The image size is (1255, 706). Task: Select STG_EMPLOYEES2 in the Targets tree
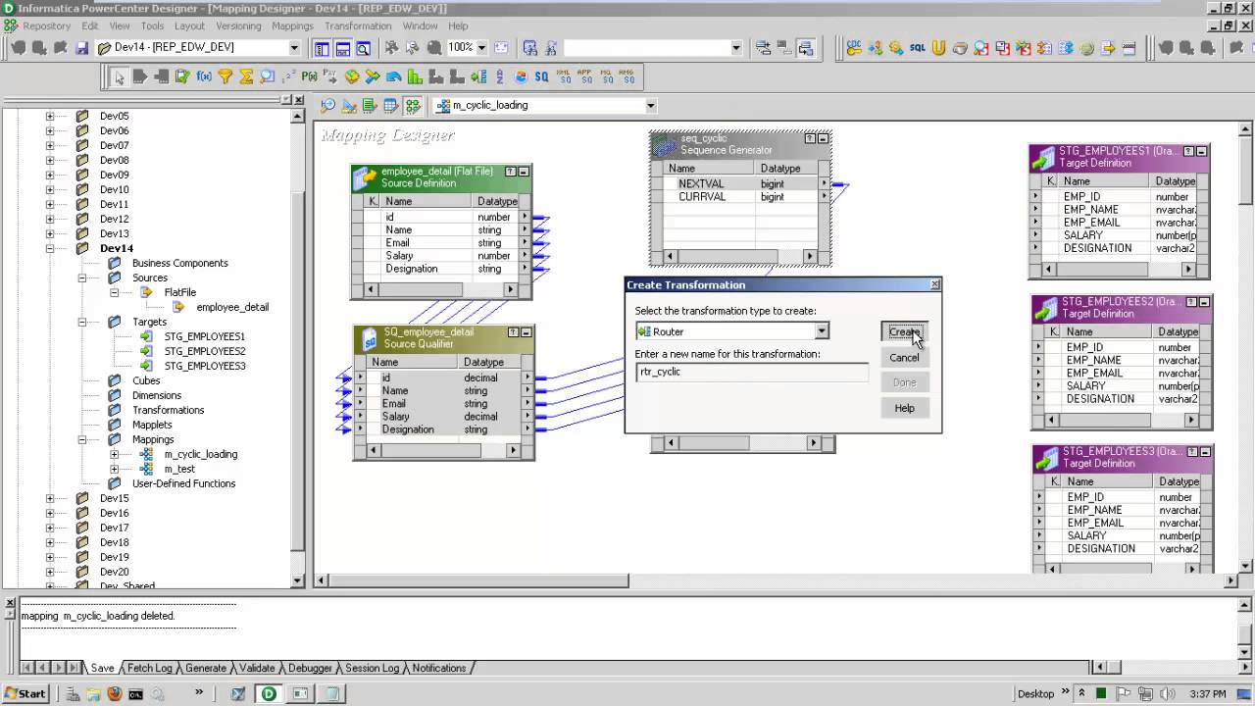pos(205,351)
